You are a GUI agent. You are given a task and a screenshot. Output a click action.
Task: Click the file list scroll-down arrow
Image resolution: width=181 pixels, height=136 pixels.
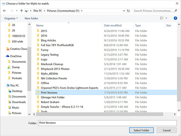coord(179,110)
